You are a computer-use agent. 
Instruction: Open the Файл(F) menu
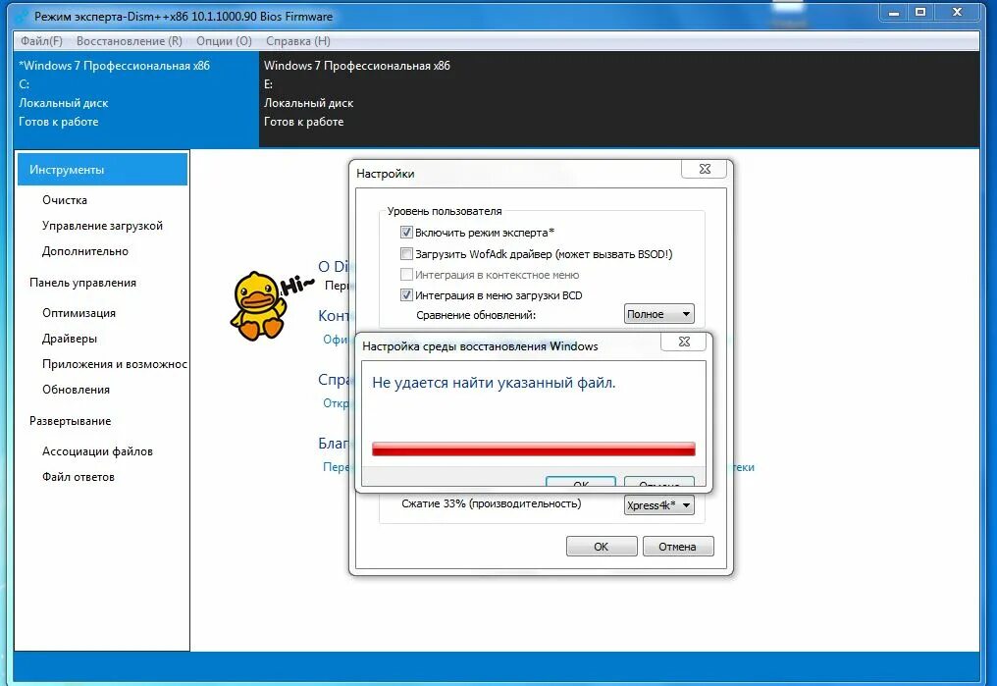coord(41,41)
